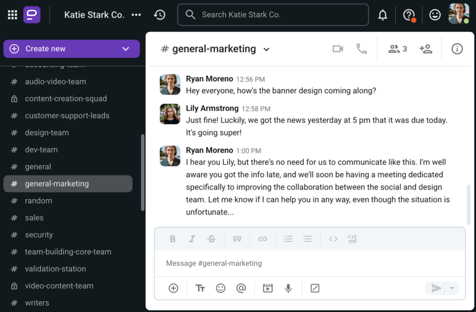Open workspace options via the three dots
The image size is (476, 312).
click(136, 14)
